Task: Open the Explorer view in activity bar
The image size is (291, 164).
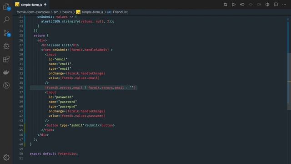Action: pos(6,7)
